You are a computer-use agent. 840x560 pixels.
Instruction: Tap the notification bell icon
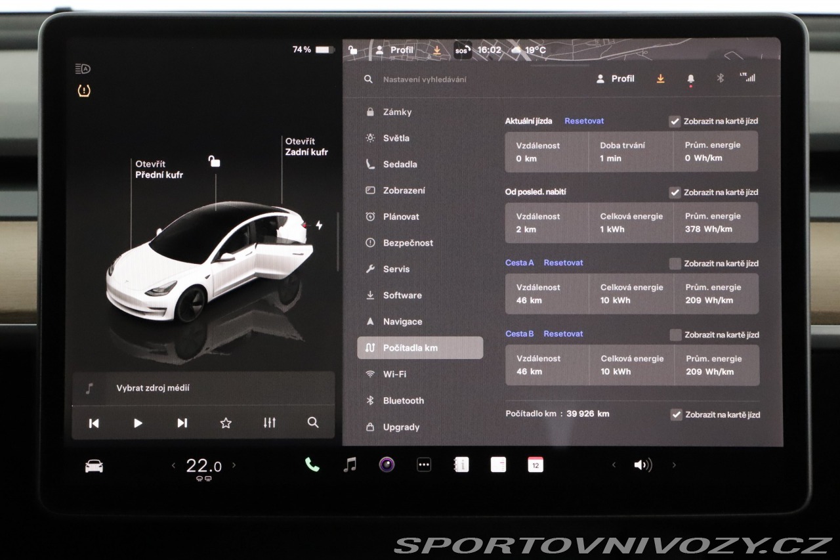click(x=690, y=79)
